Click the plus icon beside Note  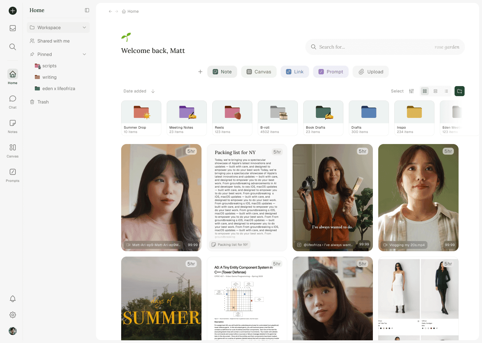[x=200, y=72]
